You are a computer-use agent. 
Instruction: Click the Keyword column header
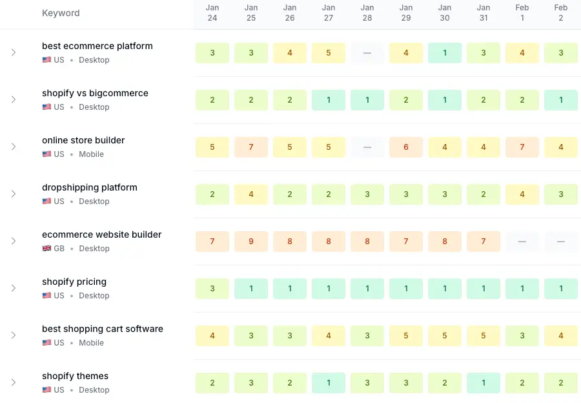(x=61, y=13)
